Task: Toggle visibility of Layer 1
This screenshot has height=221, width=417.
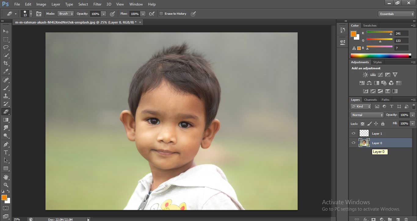Action: (353, 133)
